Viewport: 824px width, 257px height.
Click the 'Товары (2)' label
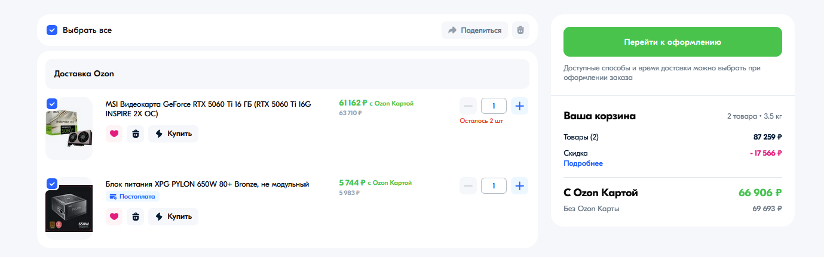pos(581,137)
